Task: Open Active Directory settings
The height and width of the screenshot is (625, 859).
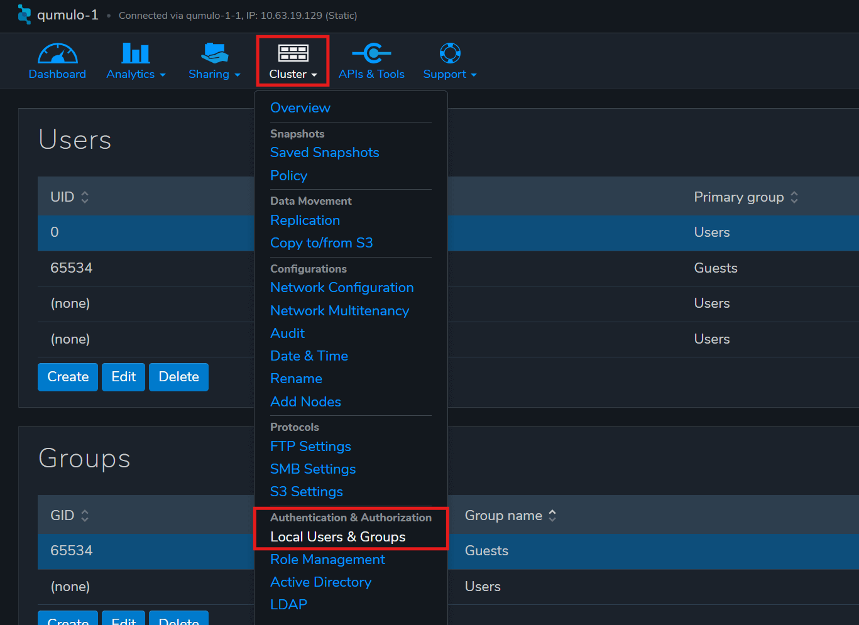Action: [x=321, y=582]
